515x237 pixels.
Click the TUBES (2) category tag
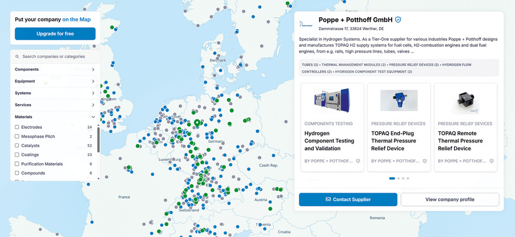coord(309,65)
